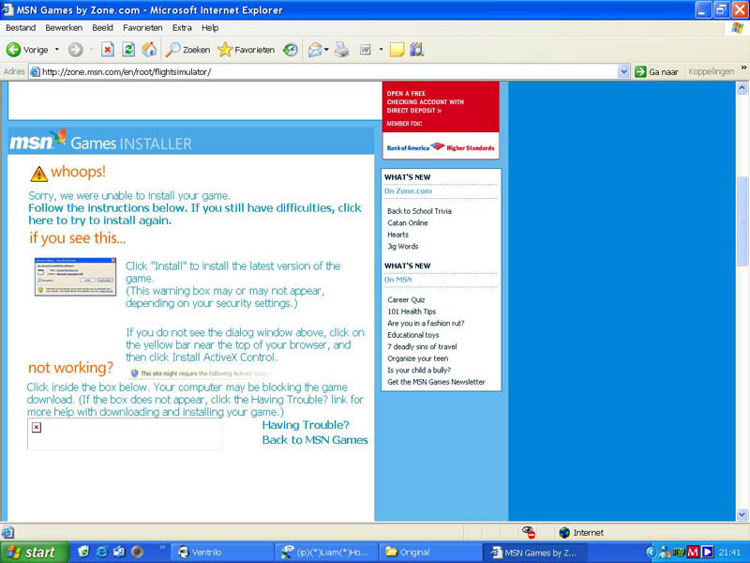Expand the address bar URL dropdown
This screenshot has height=563, width=750.
(624, 71)
